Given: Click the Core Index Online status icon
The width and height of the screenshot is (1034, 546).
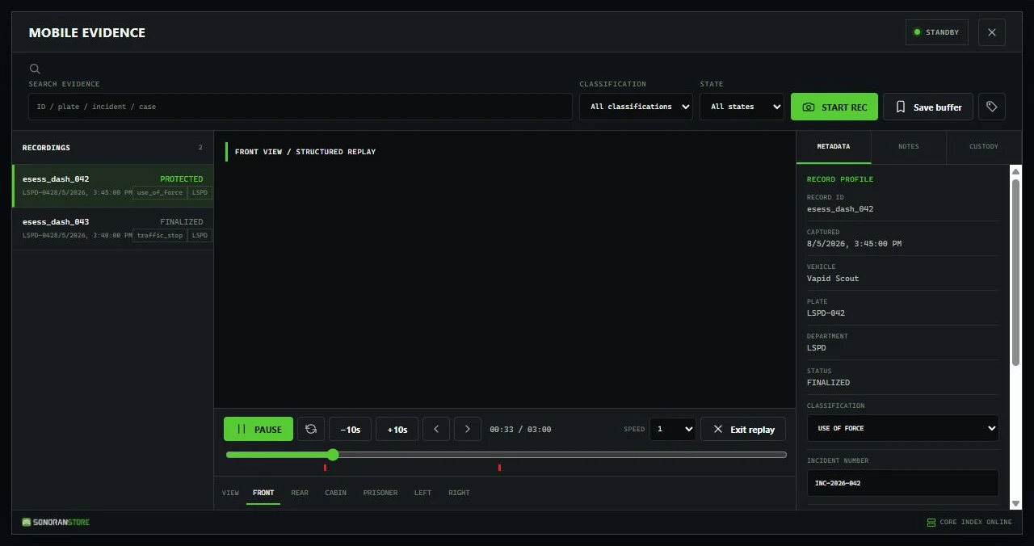Looking at the screenshot, I should pyautogui.click(x=931, y=522).
